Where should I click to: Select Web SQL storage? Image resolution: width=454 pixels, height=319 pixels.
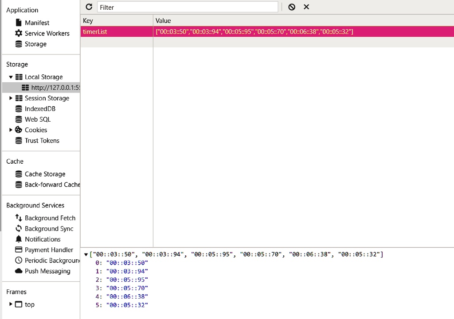[x=38, y=119]
